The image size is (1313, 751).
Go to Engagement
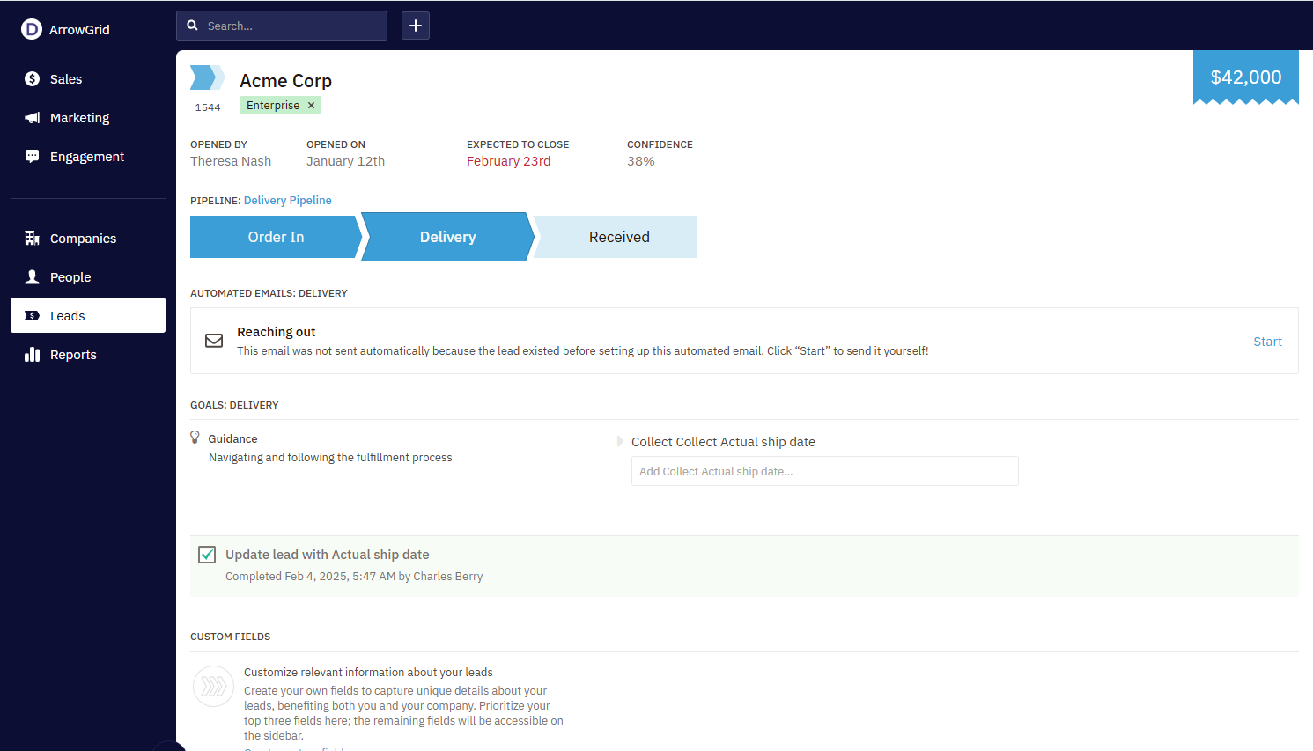coord(88,156)
